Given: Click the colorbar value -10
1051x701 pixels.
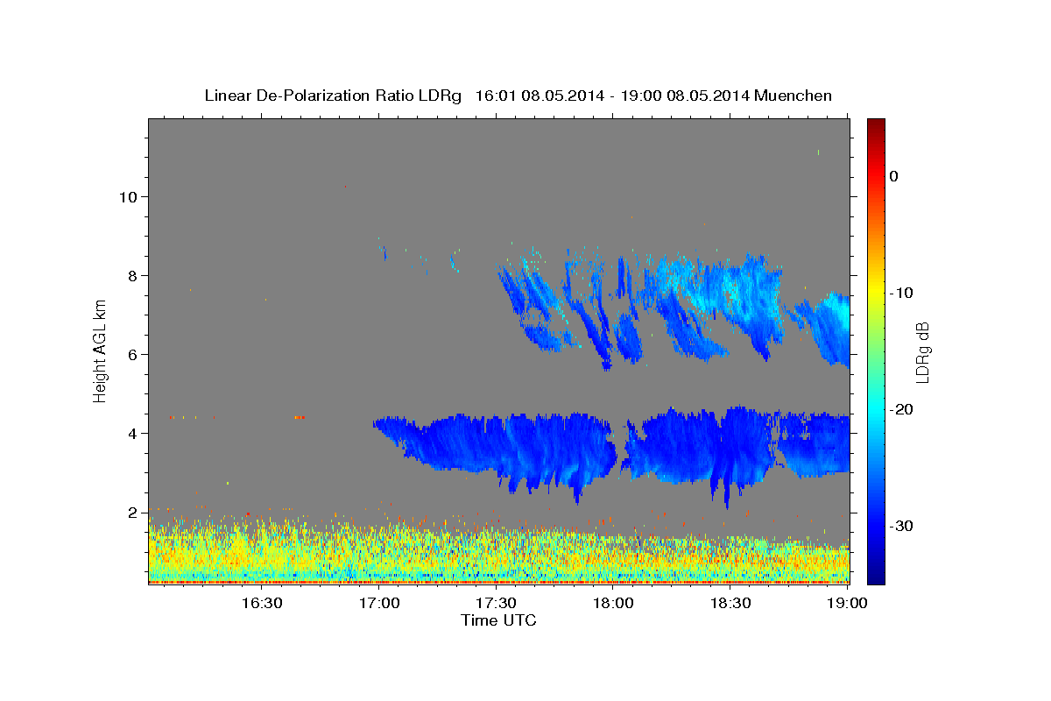Looking at the screenshot, I should [902, 293].
